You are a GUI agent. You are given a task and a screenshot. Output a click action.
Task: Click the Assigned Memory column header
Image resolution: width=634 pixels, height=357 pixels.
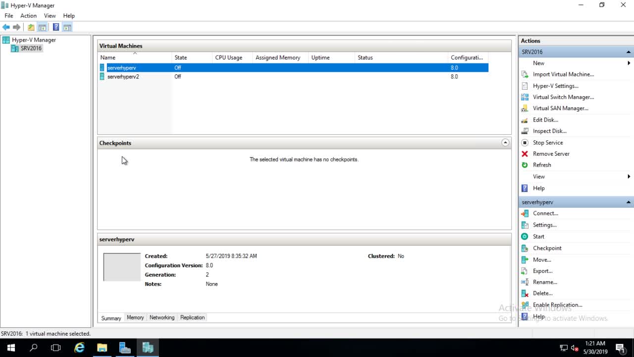tap(280, 58)
